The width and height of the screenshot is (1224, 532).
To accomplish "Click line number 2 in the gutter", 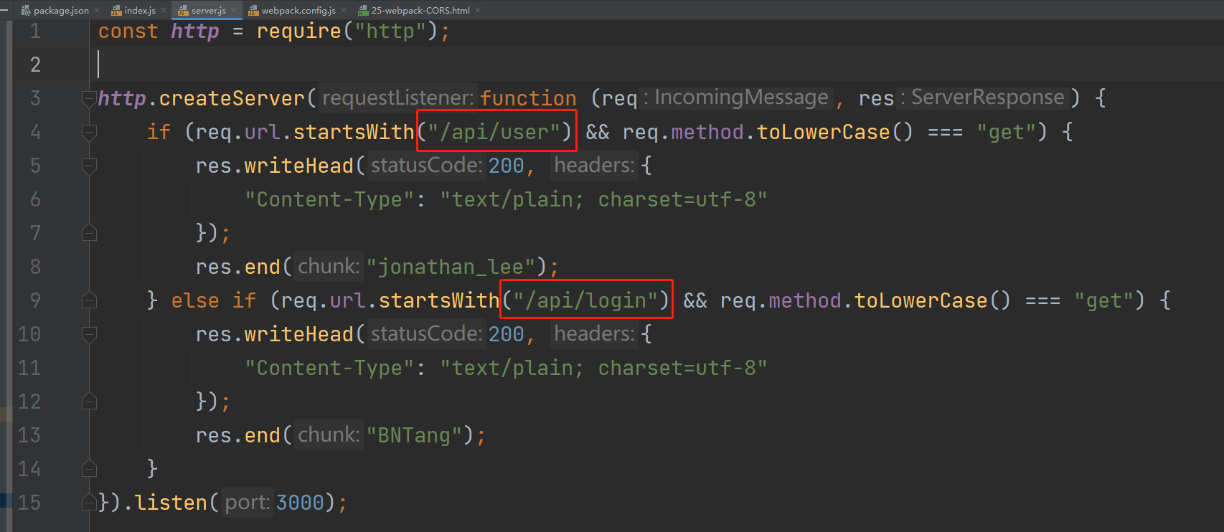I will [35, 65].
